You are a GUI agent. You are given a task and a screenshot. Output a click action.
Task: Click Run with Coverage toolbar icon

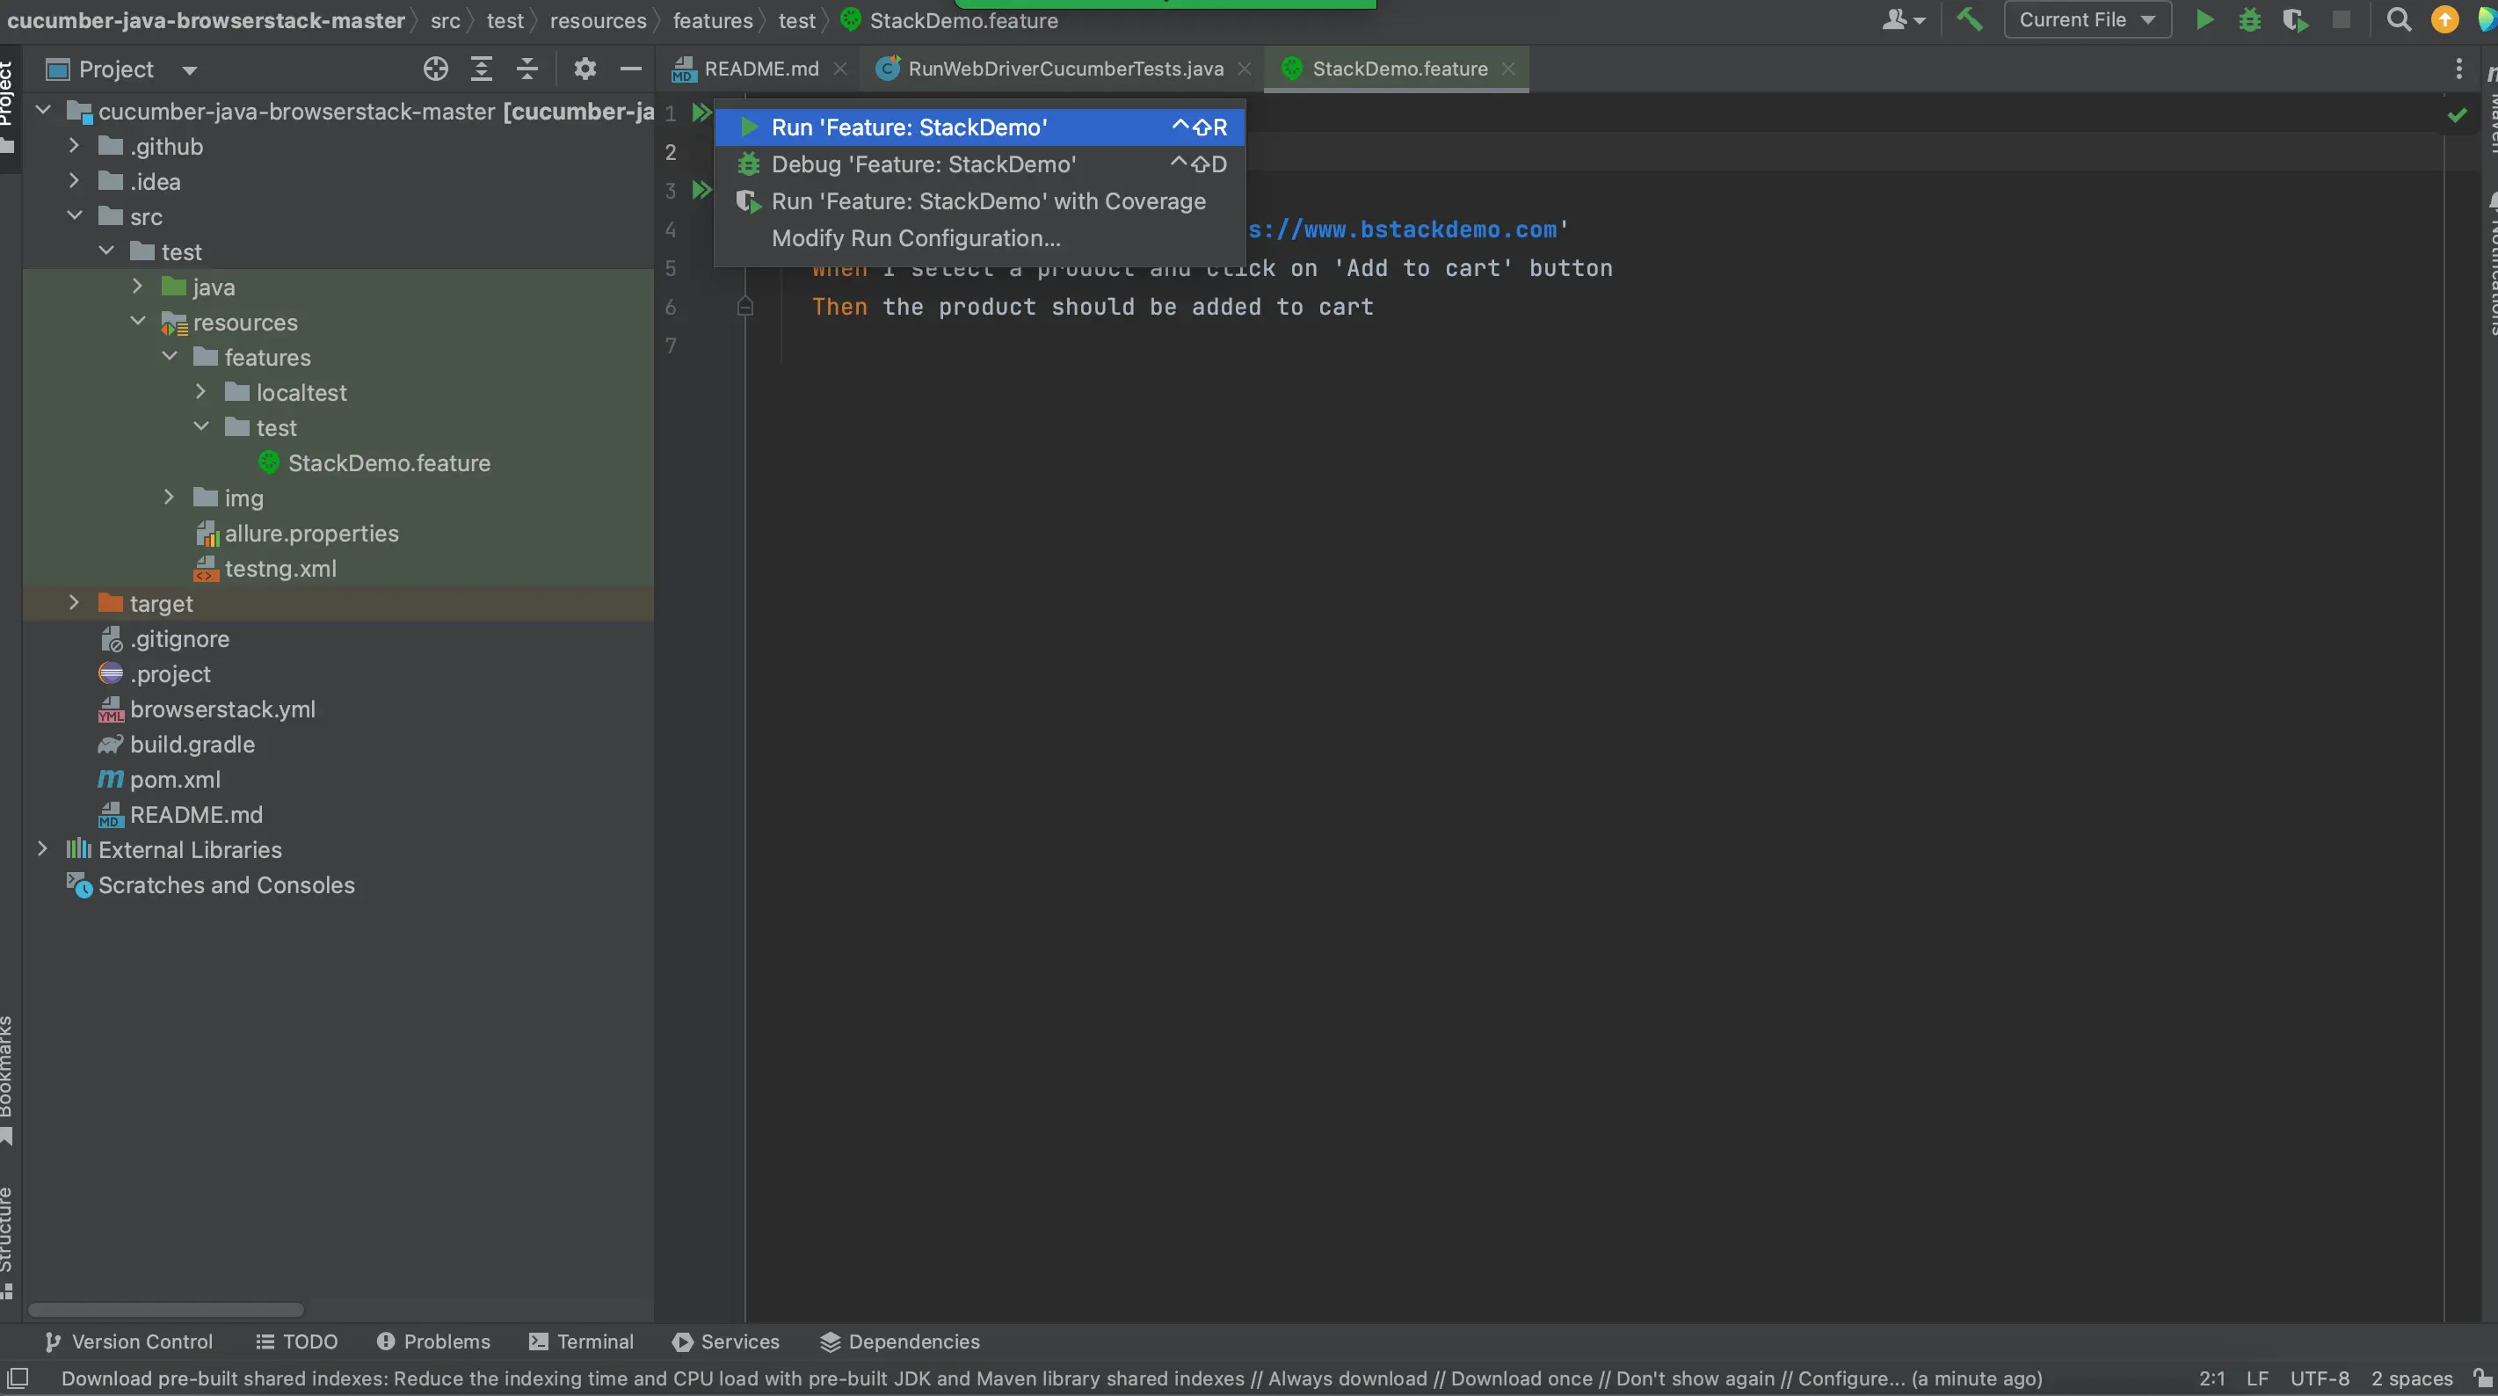2294,19
